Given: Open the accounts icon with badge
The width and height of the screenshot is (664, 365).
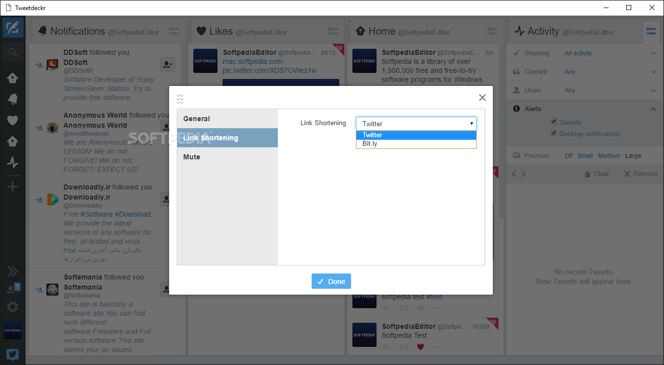Looking at the screenshot, I should click(x=13, y=289).
